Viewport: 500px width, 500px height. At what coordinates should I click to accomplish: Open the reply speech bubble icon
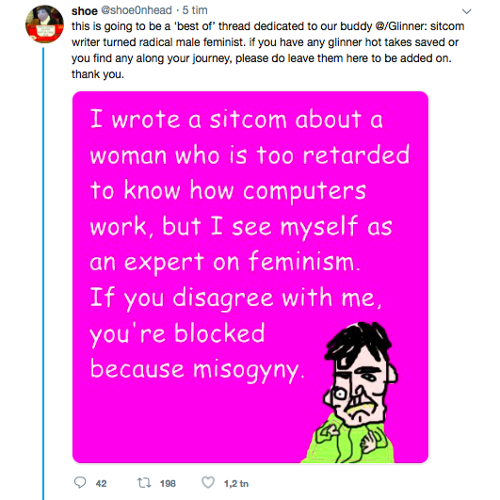80,482
